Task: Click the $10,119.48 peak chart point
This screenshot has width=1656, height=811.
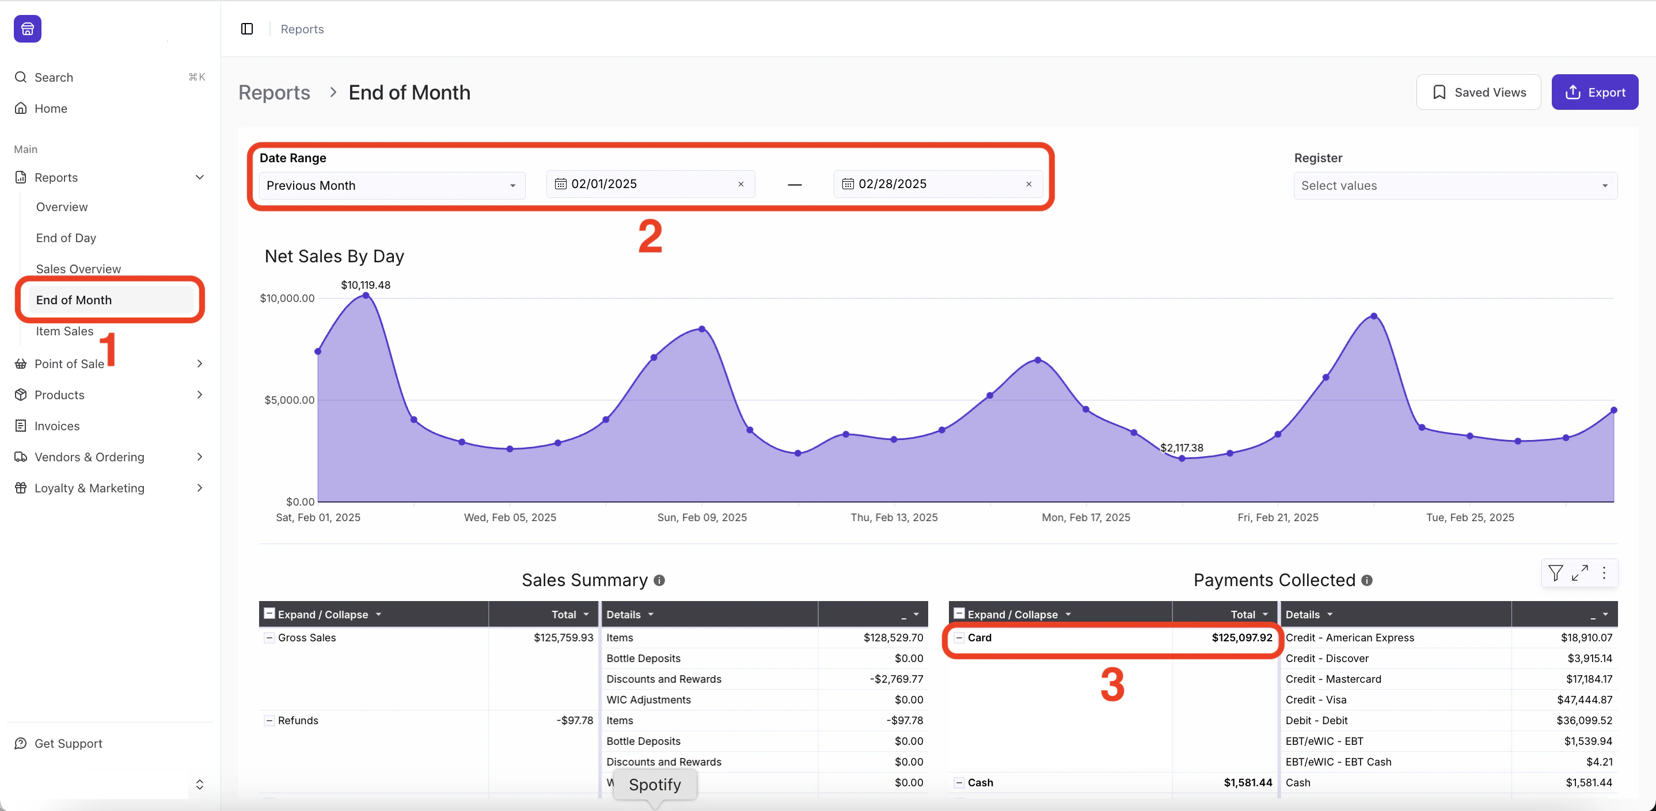Action: point(366,296)
